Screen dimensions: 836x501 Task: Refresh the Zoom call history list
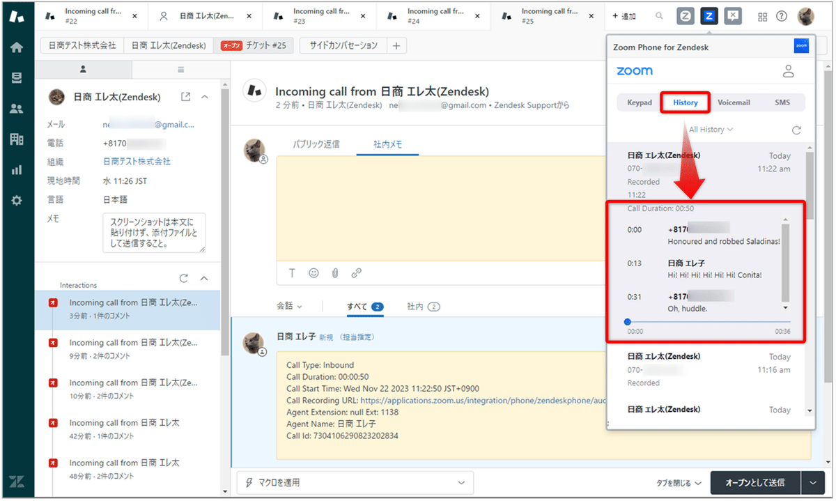(796, 130)
